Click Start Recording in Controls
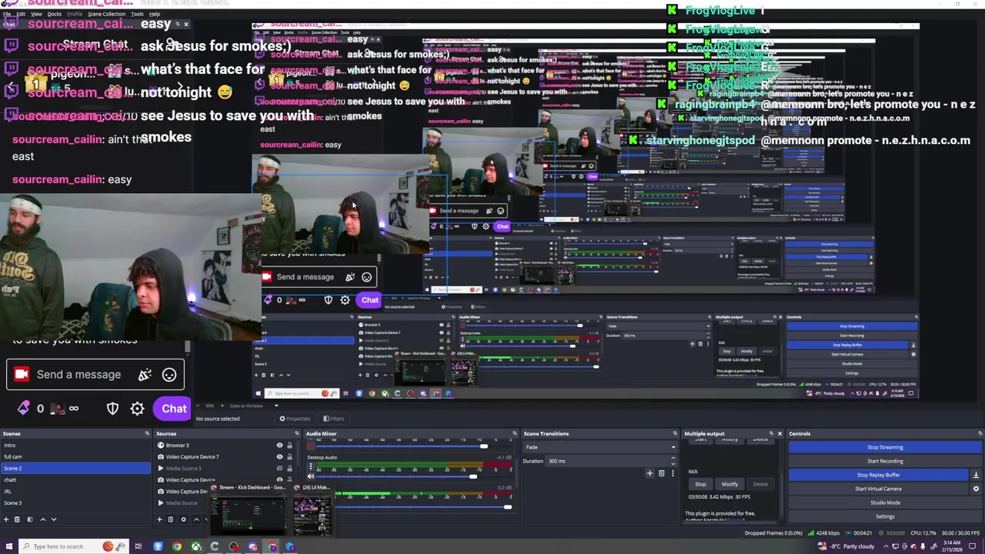Viewport: 985px width, 554px height. pyautogui.click(x=885, y=461)
